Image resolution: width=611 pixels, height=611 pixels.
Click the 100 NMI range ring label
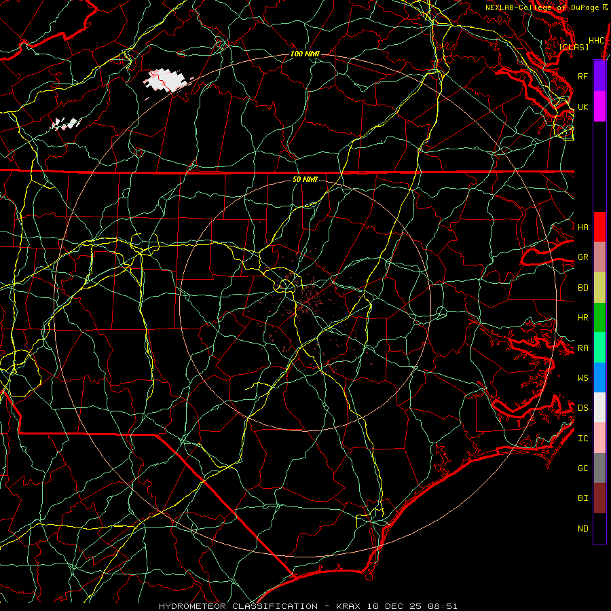[305, 54]
